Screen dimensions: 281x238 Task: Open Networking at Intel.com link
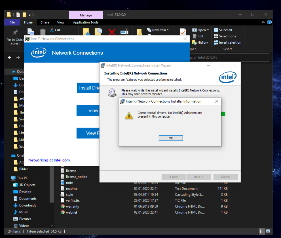tap(49, 160)
